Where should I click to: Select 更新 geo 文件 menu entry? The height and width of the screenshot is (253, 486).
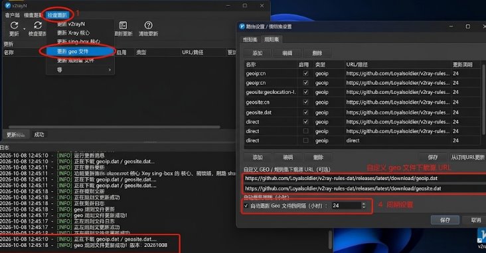click(x=80, y=52)
